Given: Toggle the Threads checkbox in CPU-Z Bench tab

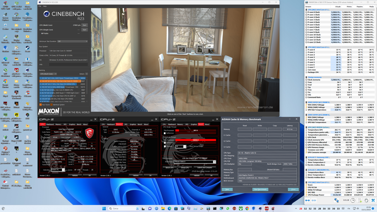Looking at the screenshot, I should [165, 146].
